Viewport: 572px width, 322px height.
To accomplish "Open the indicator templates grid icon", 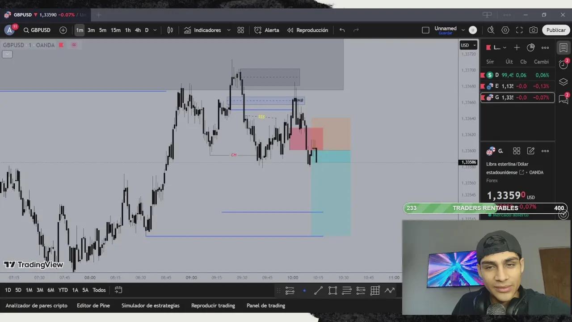I will tap(241, 30).
